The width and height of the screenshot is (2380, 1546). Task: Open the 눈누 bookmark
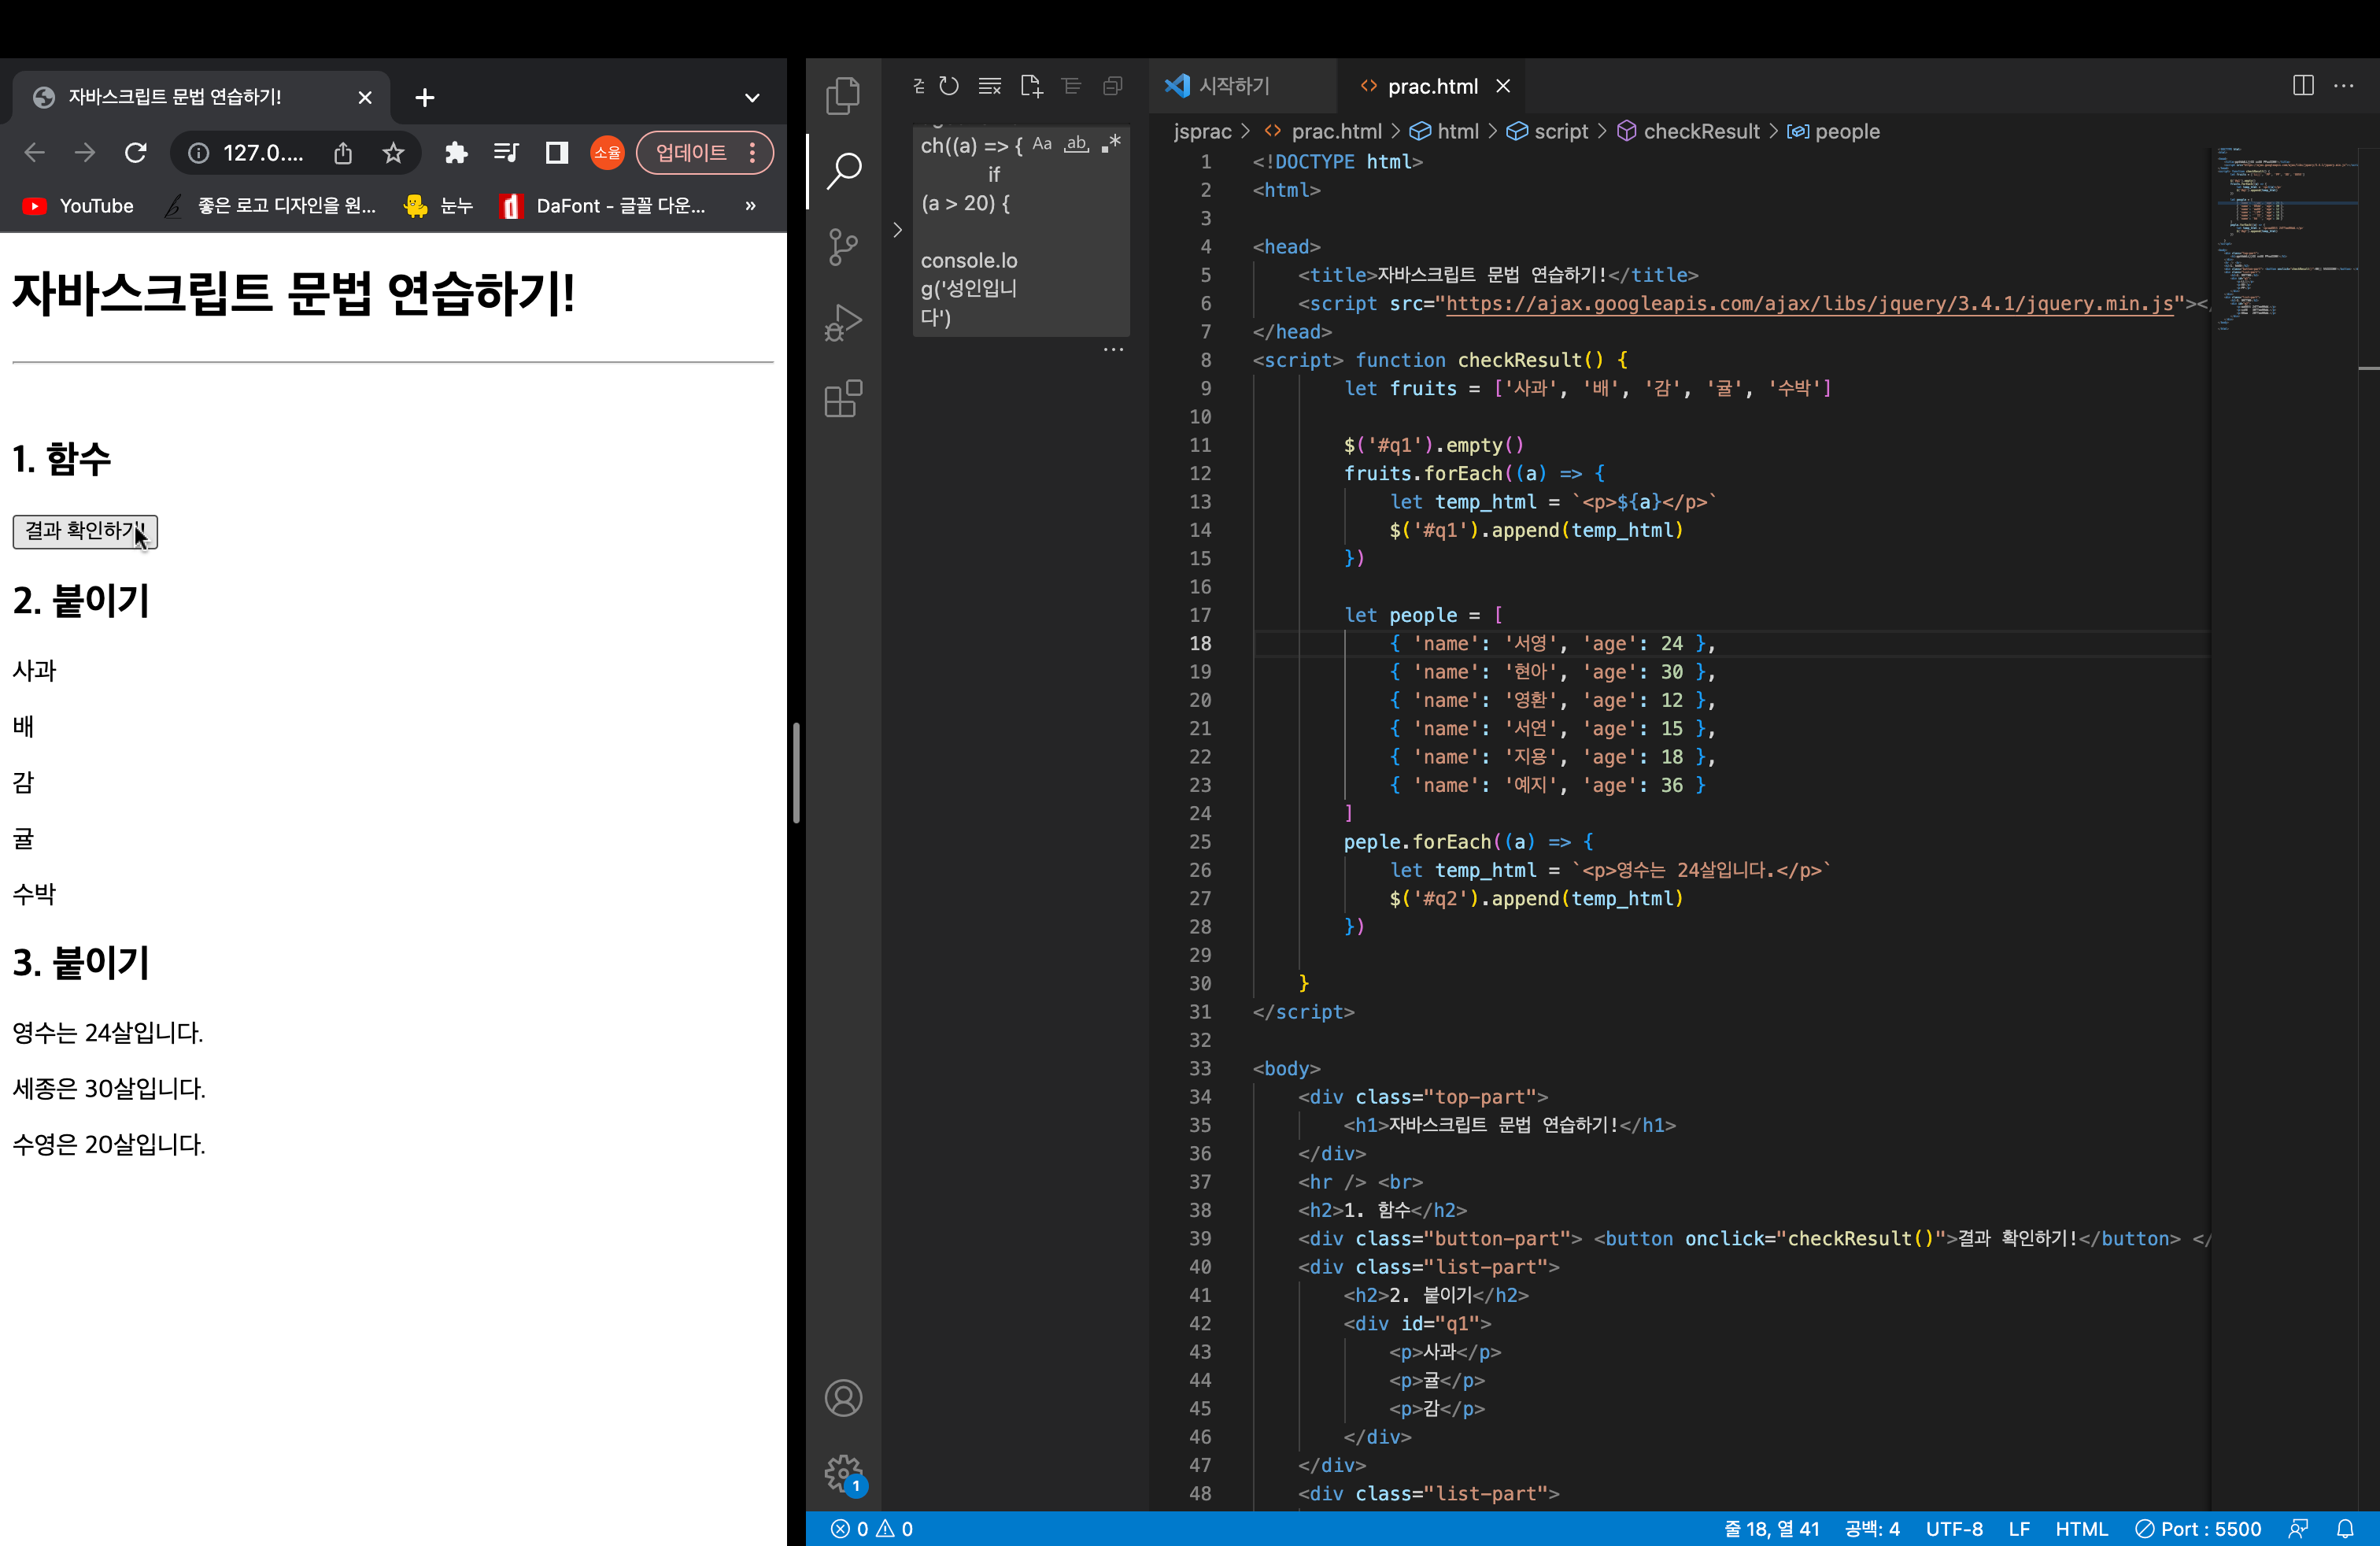coord(438,206)
